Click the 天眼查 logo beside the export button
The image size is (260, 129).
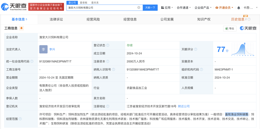click(x=248, y=28)
